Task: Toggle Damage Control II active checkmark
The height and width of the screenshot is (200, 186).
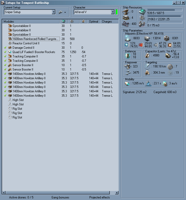Action: point(5,48)
